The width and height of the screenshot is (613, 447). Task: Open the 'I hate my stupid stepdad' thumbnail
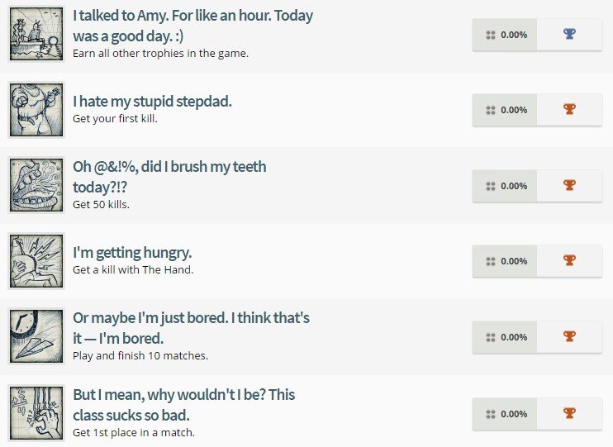pyautogui.click(x=36, y=110)
